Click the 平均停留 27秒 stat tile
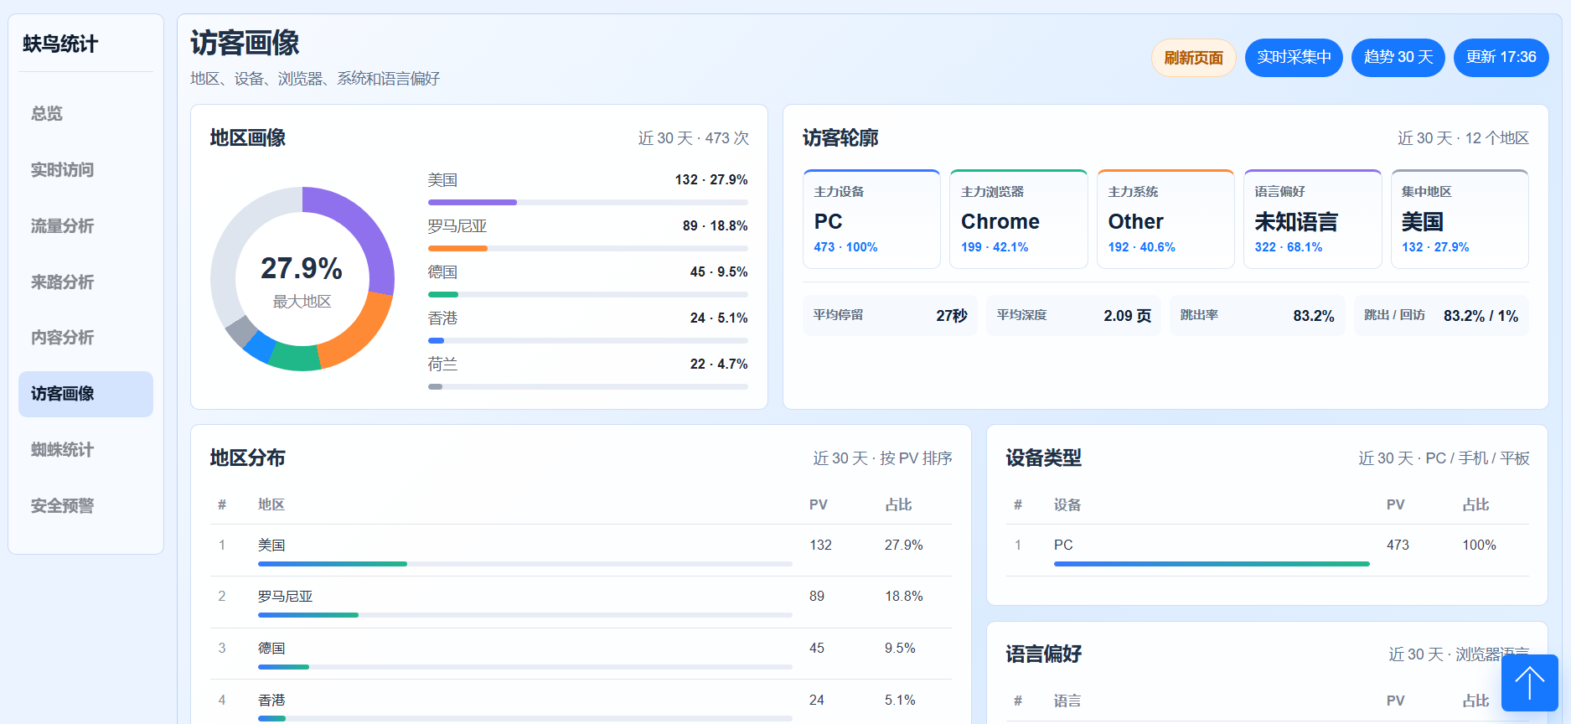 [890, 316]
